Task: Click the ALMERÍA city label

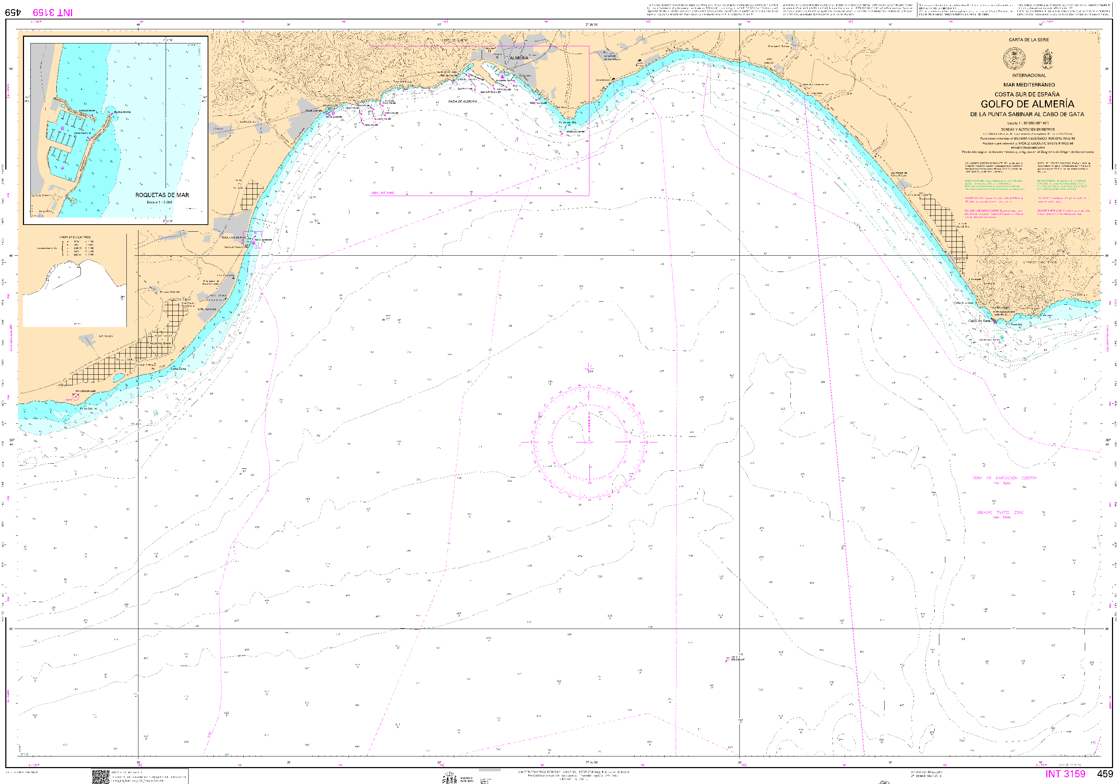Action: point(519,58)
